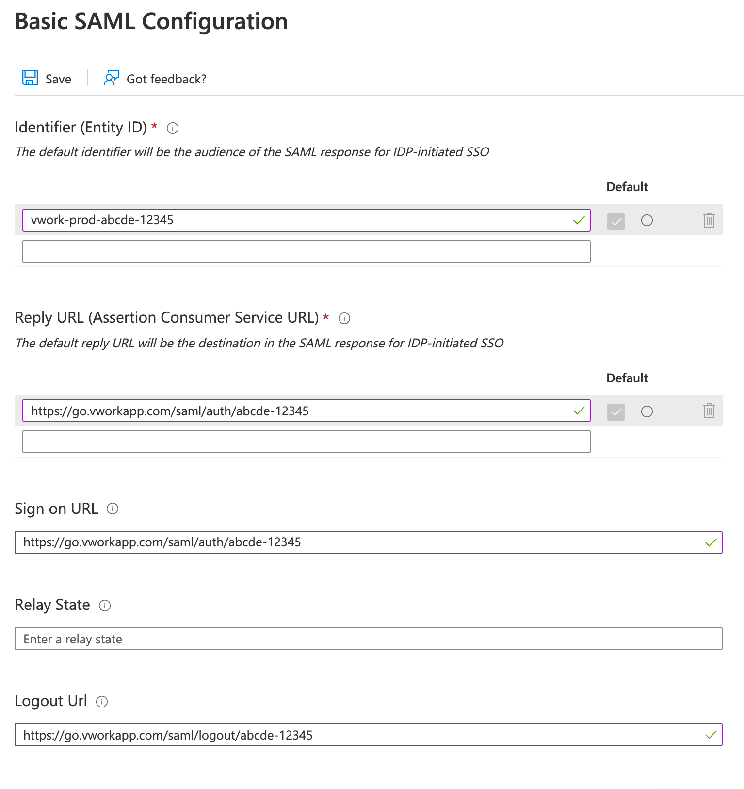Click info icon beside Reply URL Default checkbox
Screen dimensions: 744x789
point(647,411)
